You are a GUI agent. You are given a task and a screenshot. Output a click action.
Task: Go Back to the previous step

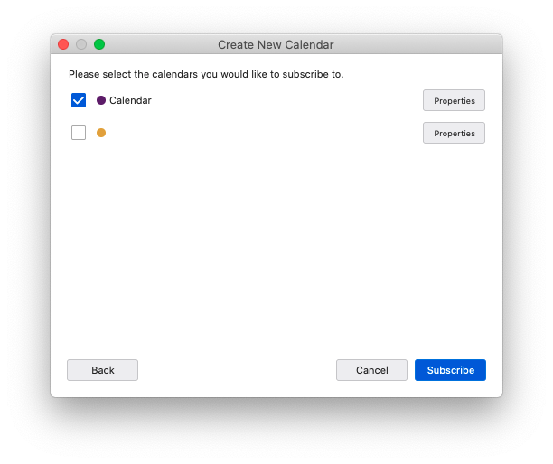103,370
